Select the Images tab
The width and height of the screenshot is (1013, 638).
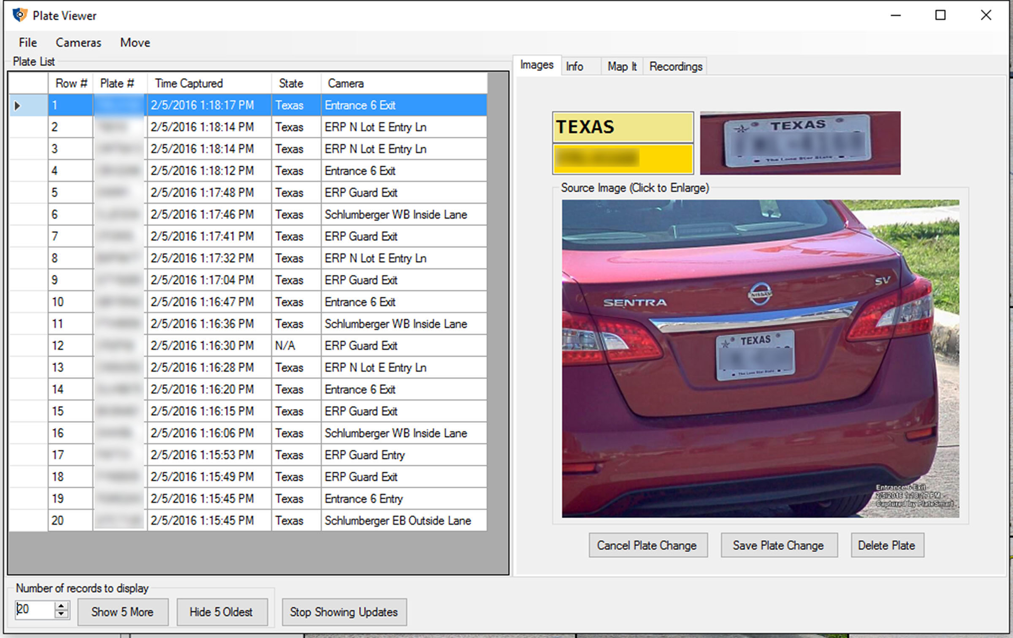click(x=536, y=65)
